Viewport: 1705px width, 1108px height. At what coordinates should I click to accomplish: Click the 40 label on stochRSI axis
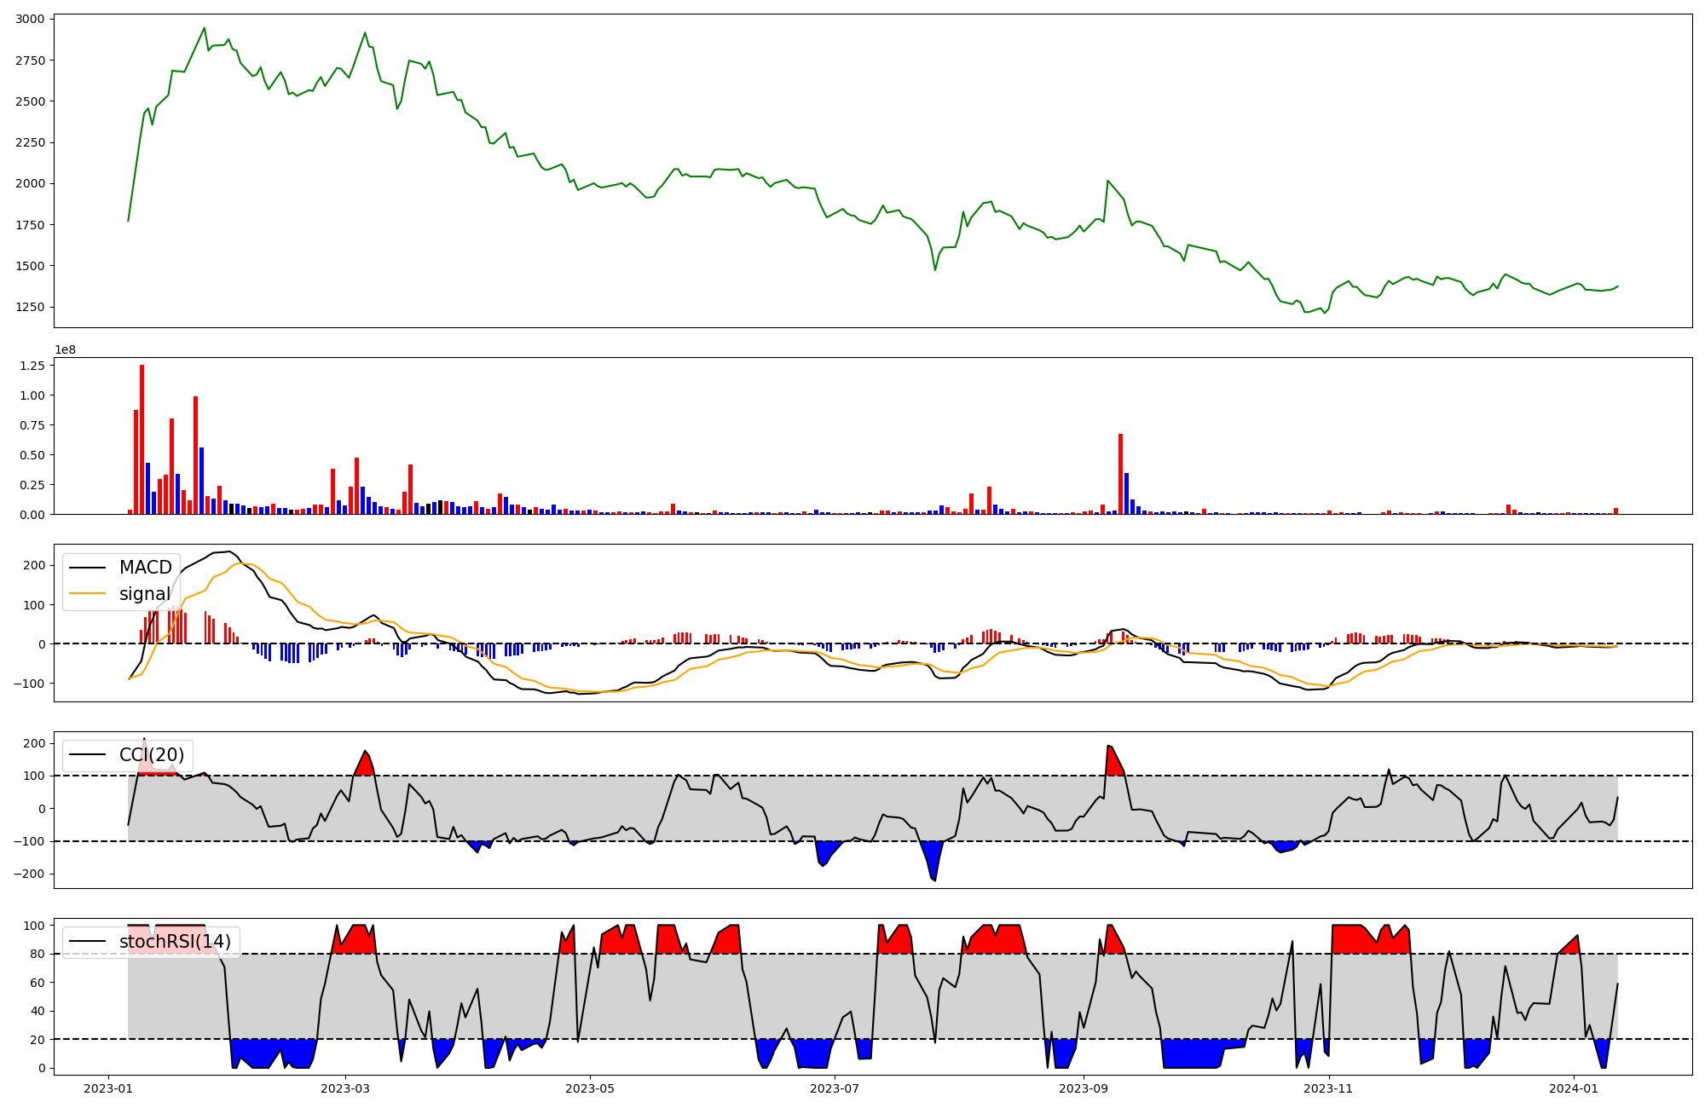38,1011
